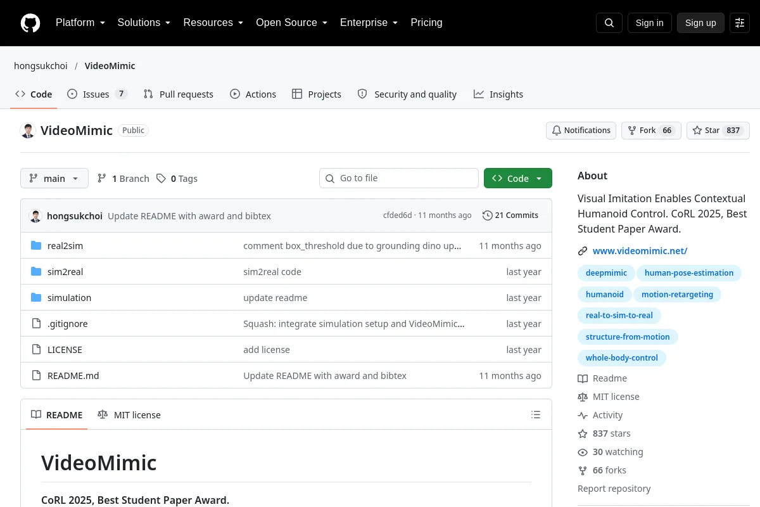760x507 pixels.
Task: Click the whole-body-control topic tag
Action: (x=622, y=358)
